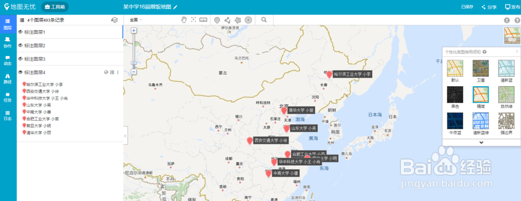Screen dimensions: 521x201
Task: Show hidden layer 标注图层1 via eye icon
Action: tap(20, 32)
